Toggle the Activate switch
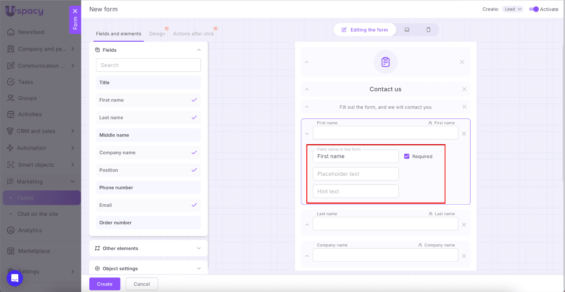Viewport: 565px width, 292px height. pyautogui.click(x=534, y=9)
